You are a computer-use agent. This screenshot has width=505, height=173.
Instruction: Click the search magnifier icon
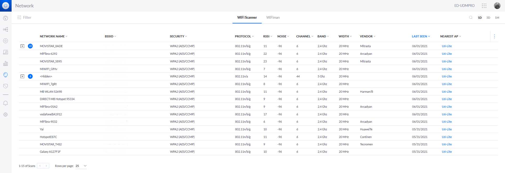(471, 18)
